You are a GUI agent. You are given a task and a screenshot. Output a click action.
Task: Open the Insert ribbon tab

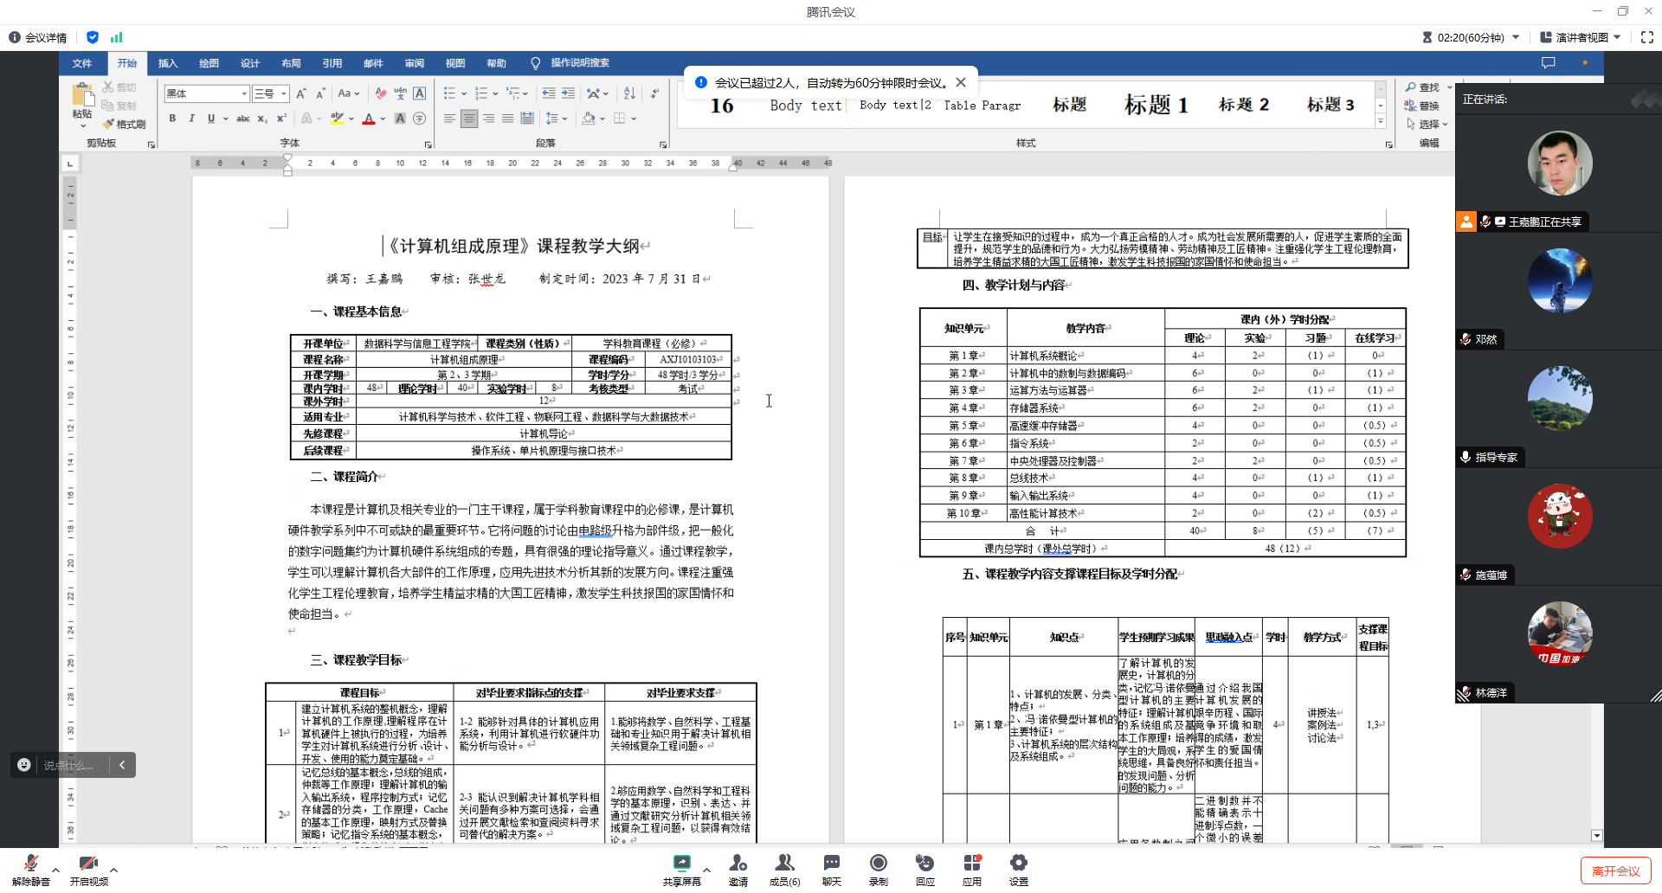pos(168,63)
